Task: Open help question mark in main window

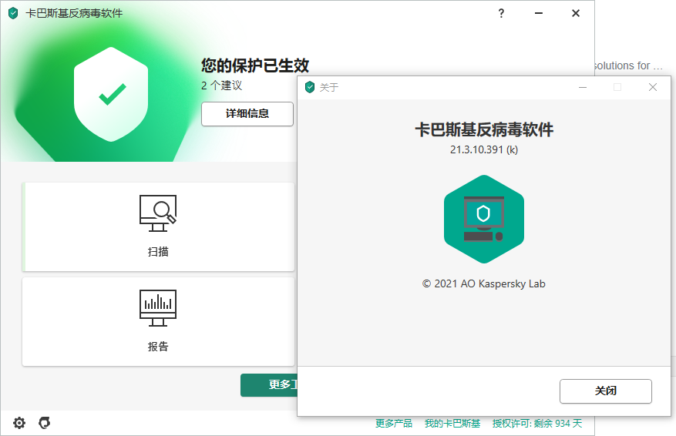Action: click(501, 13)
